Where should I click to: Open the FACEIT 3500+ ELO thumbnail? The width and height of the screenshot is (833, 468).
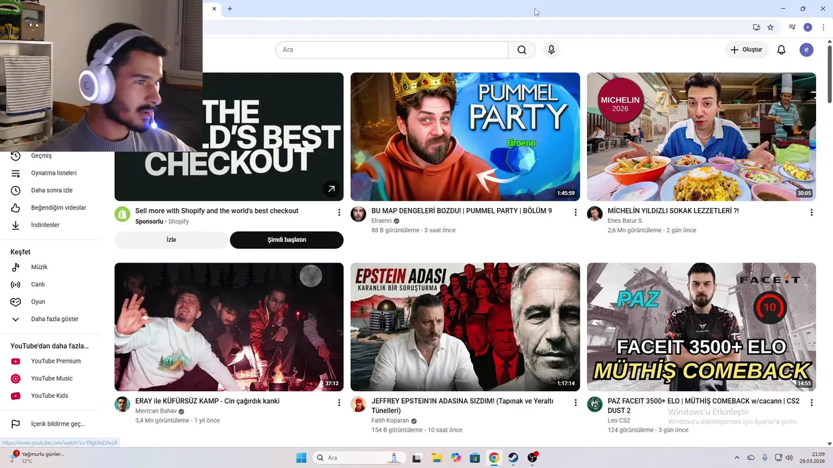(701, 327)
